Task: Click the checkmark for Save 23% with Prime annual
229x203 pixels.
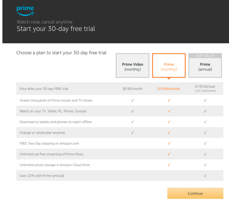Action: pyautogui.click(x=205, y=175)
